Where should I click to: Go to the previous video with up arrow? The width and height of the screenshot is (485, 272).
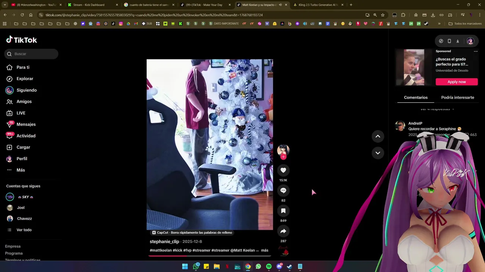point(378,136)
